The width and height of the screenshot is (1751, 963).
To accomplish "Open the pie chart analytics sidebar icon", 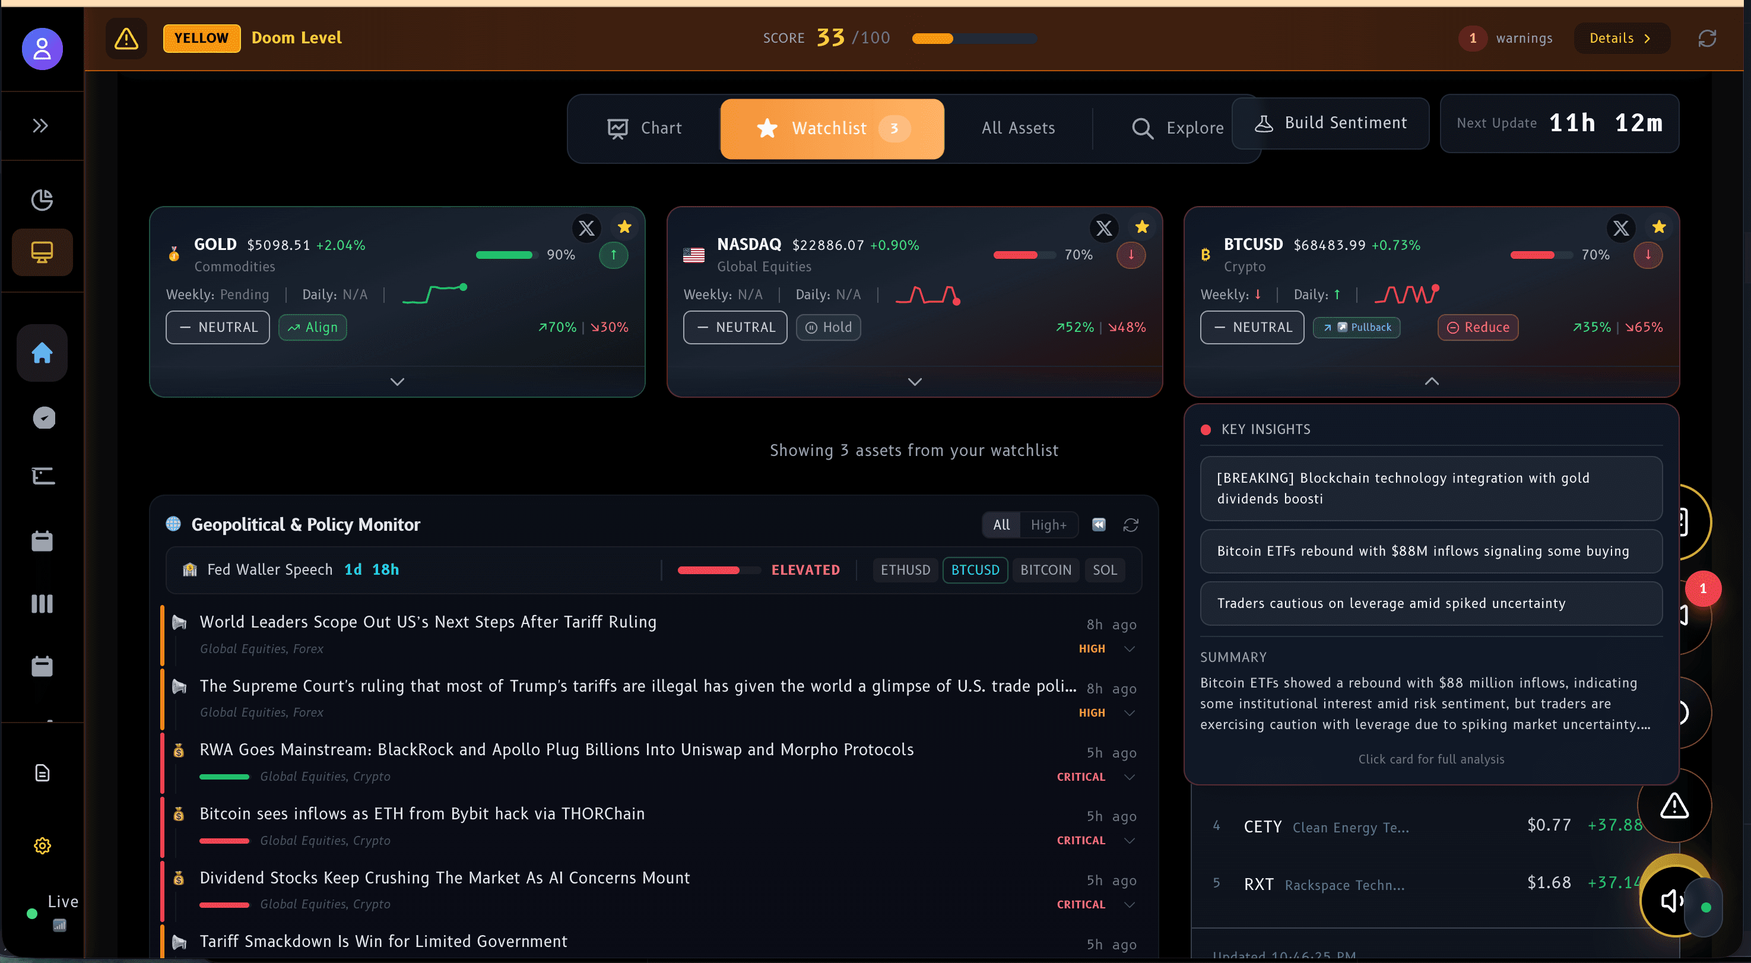I will [x=42, y=200].
